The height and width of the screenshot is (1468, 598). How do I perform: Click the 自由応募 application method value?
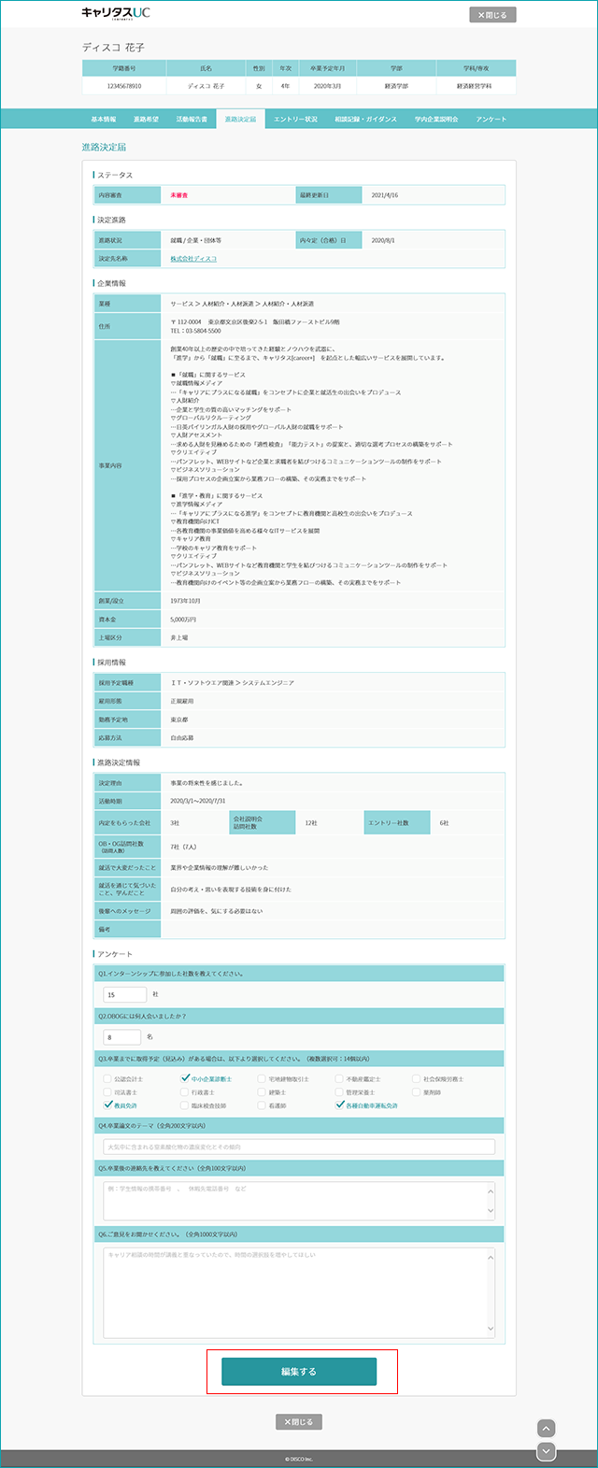pos(181,737)
